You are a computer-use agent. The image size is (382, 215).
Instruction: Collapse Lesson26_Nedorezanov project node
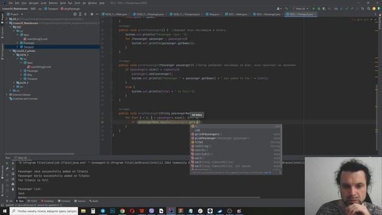click(7, 23)
